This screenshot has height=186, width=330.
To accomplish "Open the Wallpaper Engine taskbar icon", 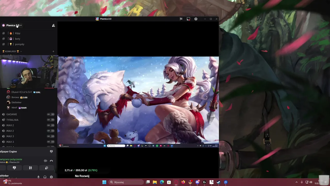I will tap(226, 182).
